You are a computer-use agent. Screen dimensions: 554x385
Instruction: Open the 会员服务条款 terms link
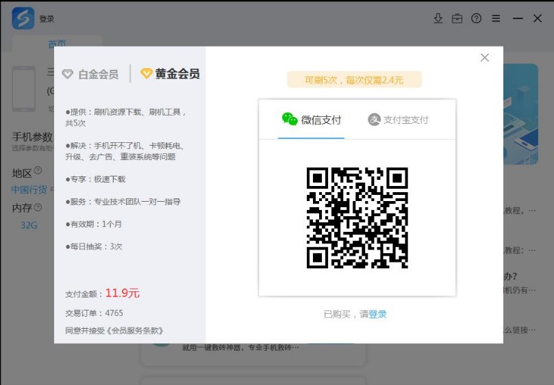coord(136,331)
